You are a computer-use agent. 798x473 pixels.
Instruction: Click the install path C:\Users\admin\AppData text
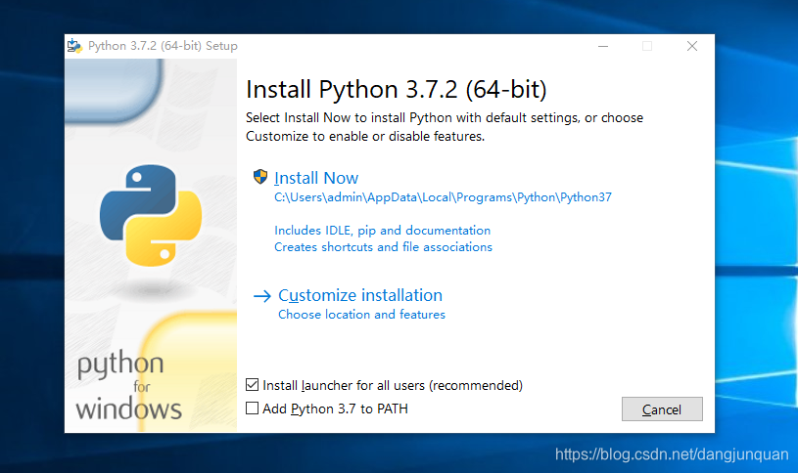(443, 197)
